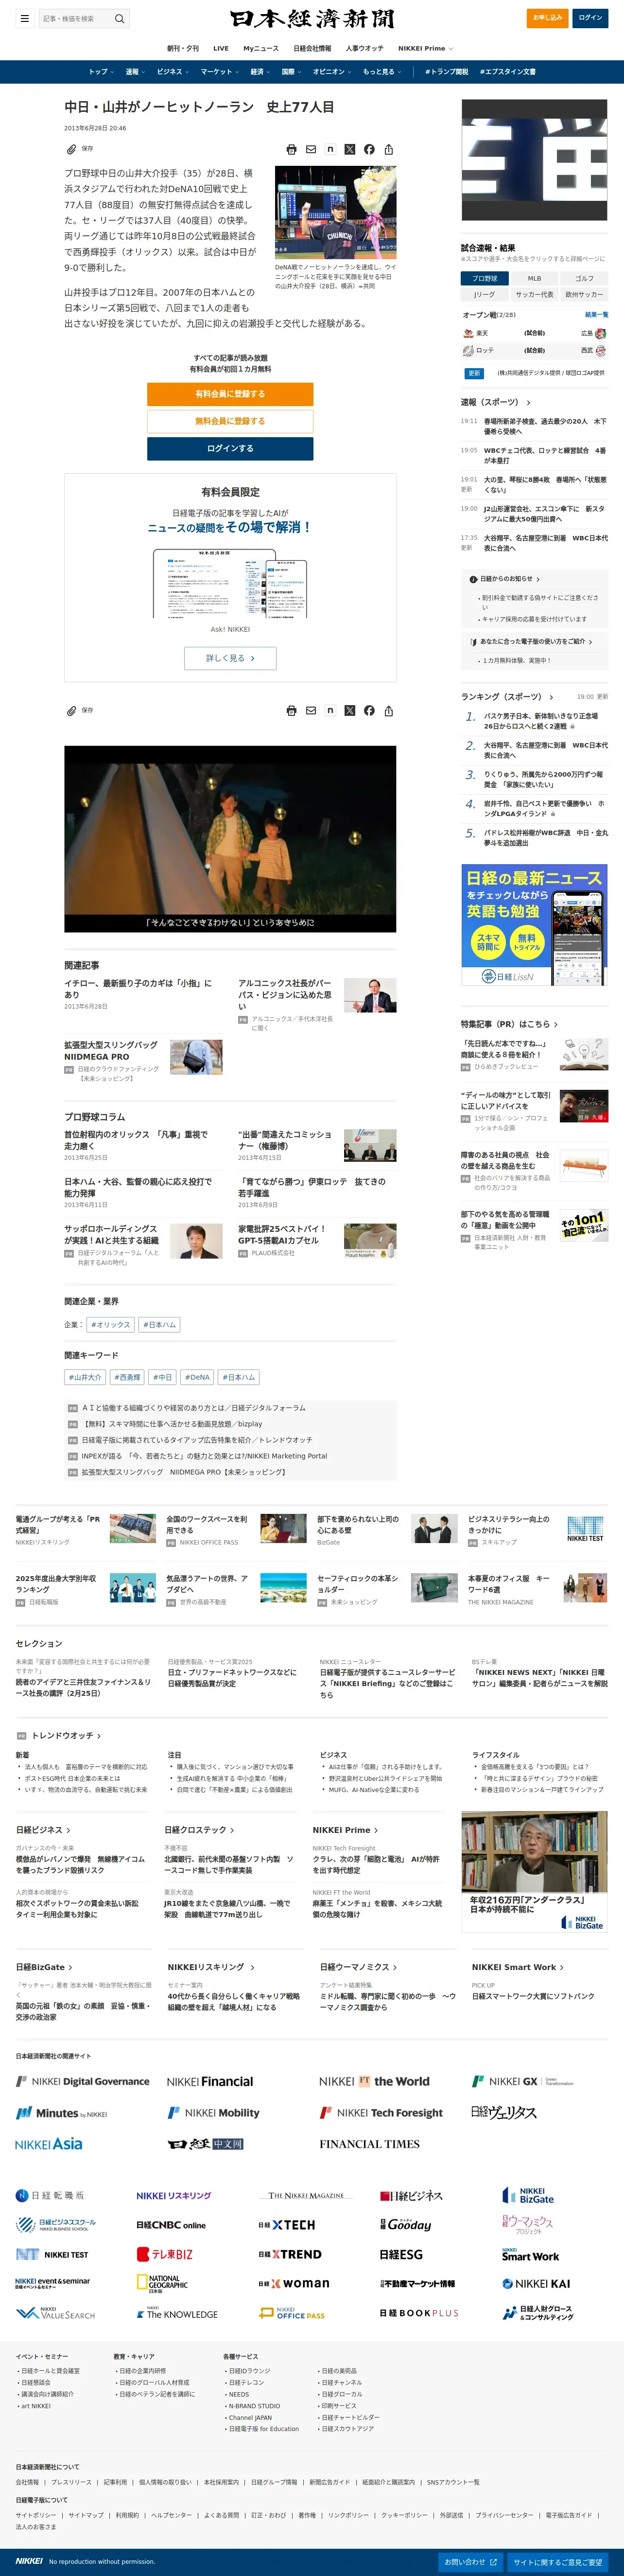624x2576 pixels.
Task: Open the #エプスタイン文書 topic link
Action: (x=507, y=72)
